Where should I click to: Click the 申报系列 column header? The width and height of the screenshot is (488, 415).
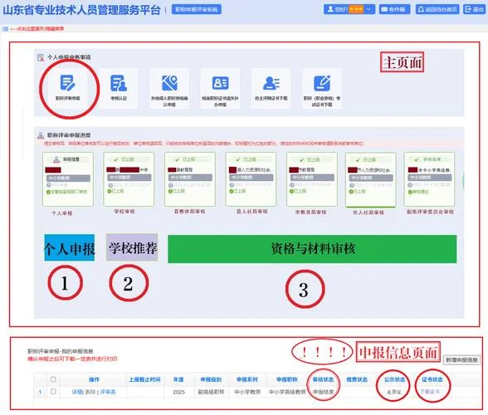(247, 379)
